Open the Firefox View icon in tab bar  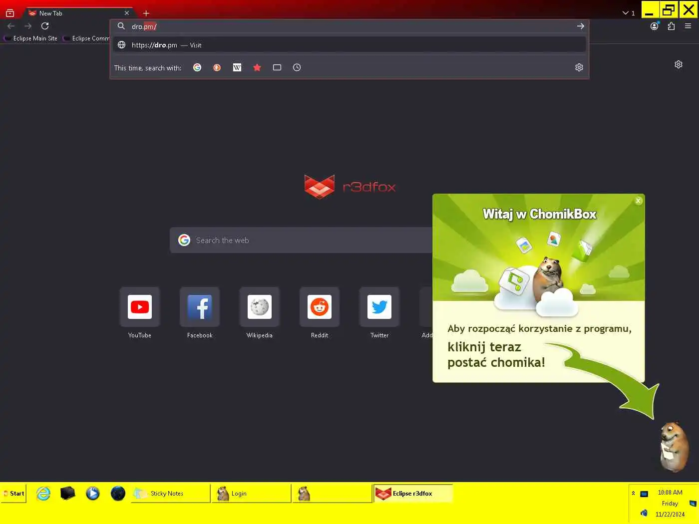coord(10,13)
